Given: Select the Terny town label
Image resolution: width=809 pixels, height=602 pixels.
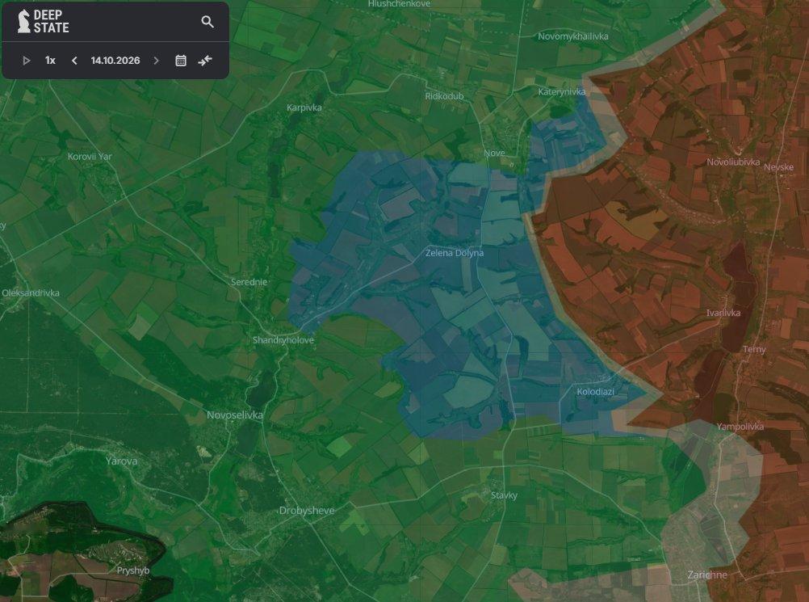Looking at the screenshot, I should [754, 350].
